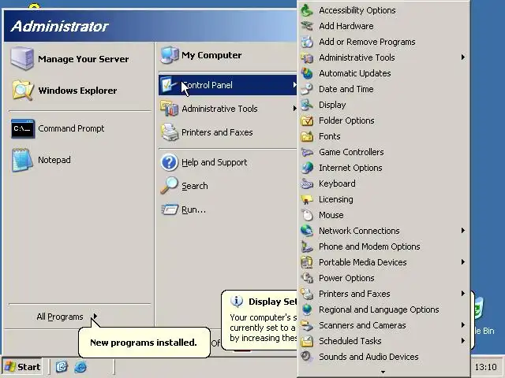The height and width of the screenshot is (378, 505).
Task: Click the Search label in Start menu
Action: (195, 186)
